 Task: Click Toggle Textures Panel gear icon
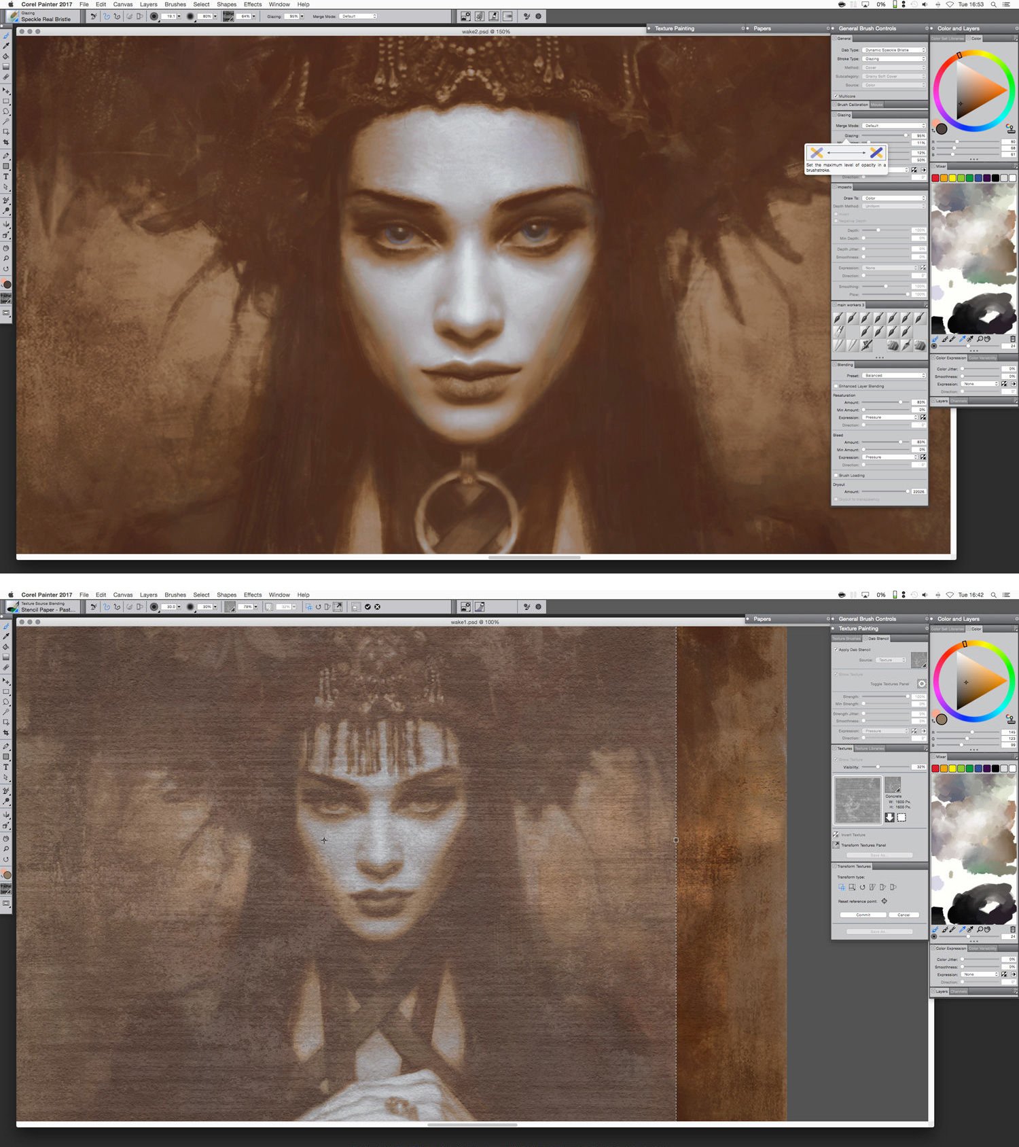[922, 684]
